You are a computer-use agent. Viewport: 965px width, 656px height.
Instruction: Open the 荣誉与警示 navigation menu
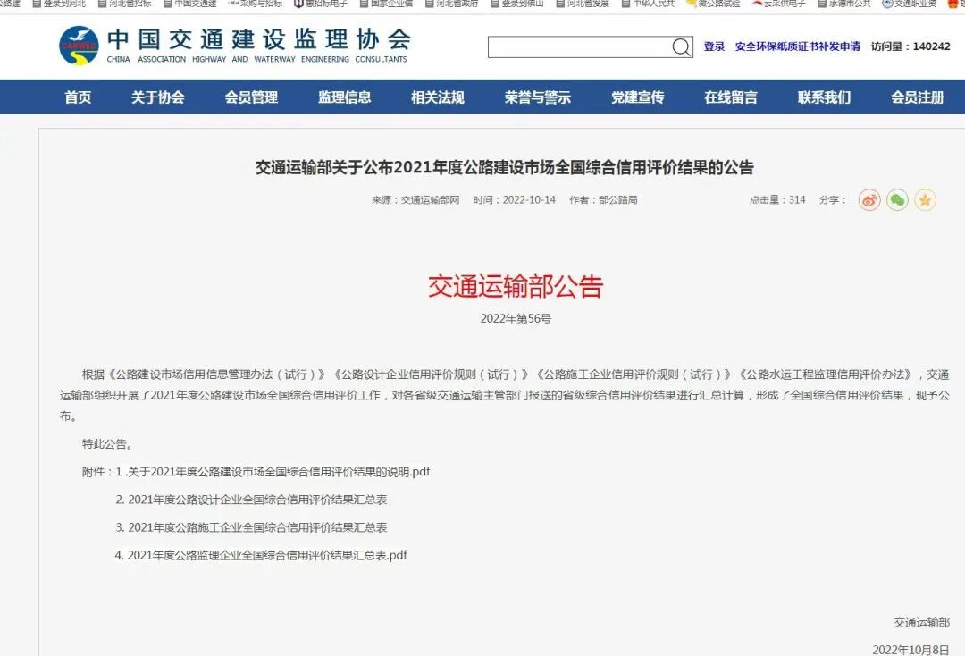coord(537,98)
